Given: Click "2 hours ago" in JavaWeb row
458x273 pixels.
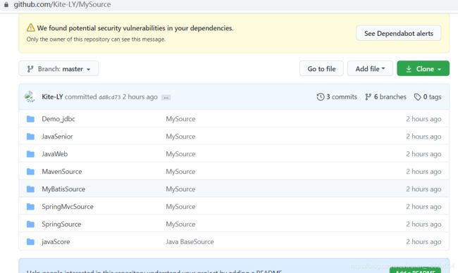Looking at the screenshot, I should (423, 154).
